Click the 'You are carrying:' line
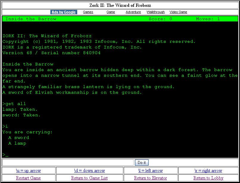The image size is (240, 183). click(x=27, y=132)
